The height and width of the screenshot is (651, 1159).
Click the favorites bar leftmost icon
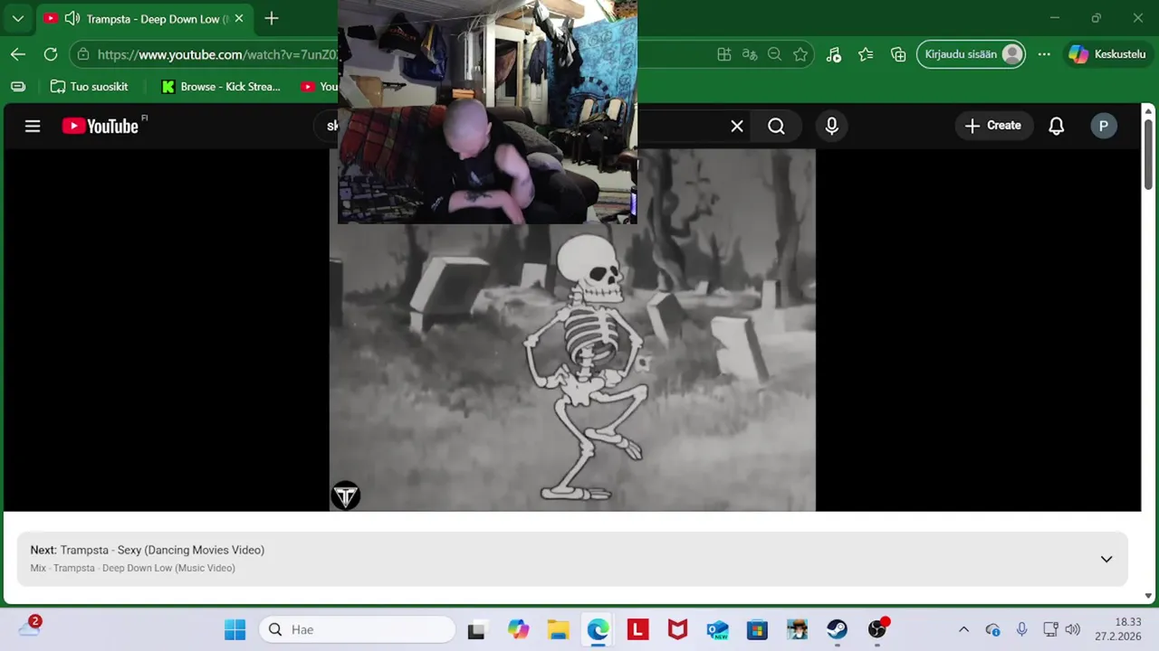(18, 87)
